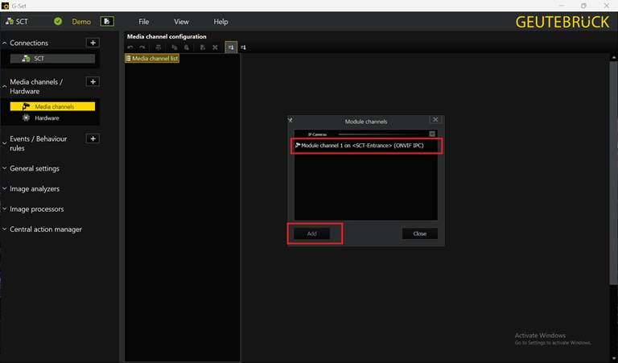618x363 pixels.
Task: Click the undo arrow in the configuration toolbar
Action: [x=130, y=47]
